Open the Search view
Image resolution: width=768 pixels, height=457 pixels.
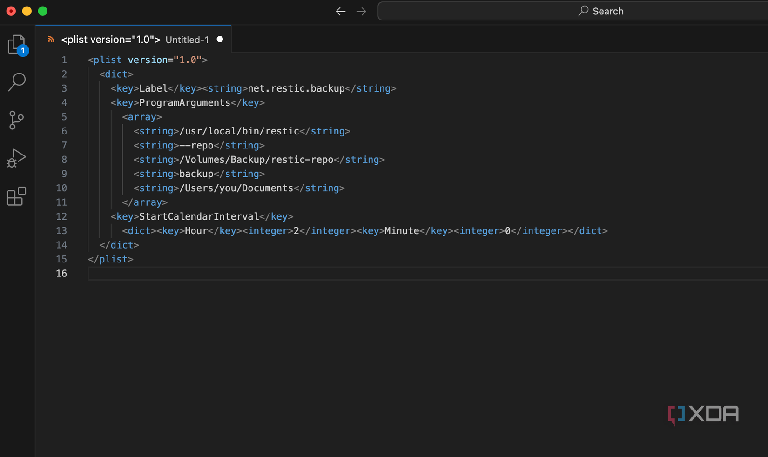point(16,82)
